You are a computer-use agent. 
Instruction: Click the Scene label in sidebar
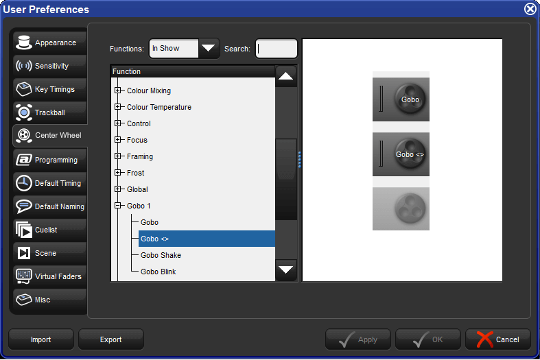(45, 253)
